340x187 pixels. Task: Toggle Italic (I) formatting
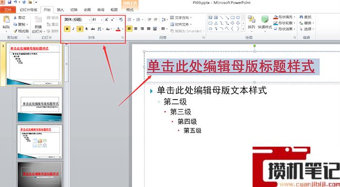[x=73, y=29]
